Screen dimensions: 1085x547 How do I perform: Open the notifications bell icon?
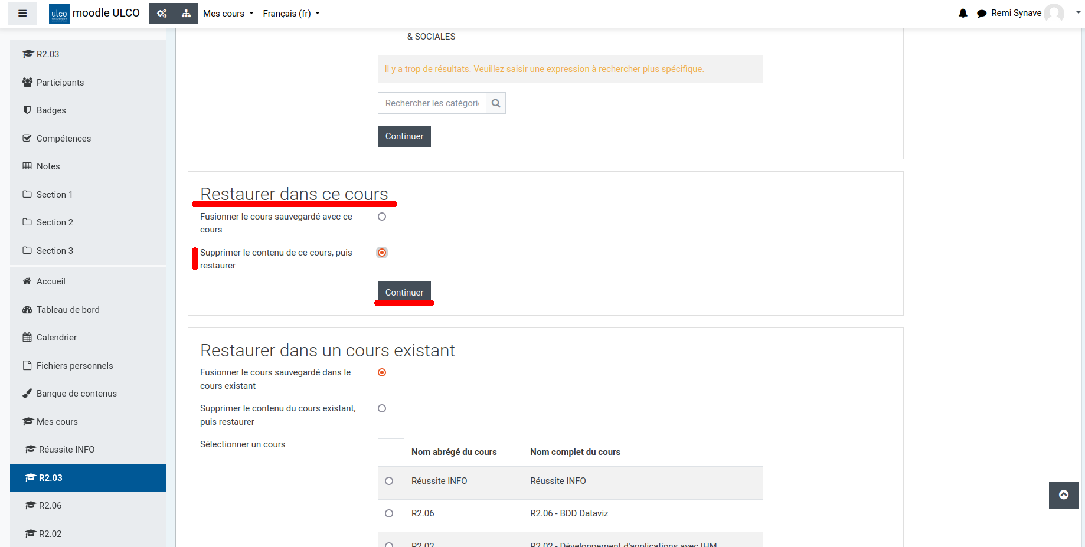pyautogui.click(x=963, y=13)
